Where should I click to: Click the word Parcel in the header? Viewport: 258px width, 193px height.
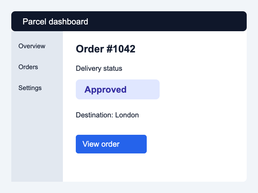click(x=35, y=22)
